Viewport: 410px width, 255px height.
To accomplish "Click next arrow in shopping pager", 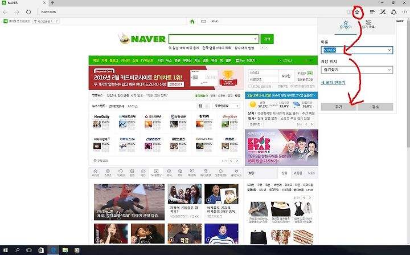I will (310, 197).
